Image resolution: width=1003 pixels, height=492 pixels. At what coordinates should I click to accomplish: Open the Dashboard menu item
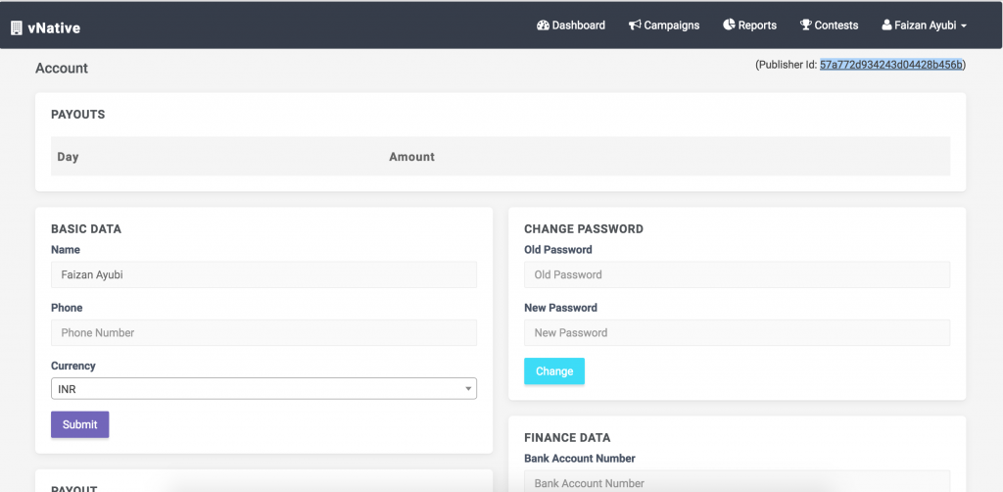571,25
